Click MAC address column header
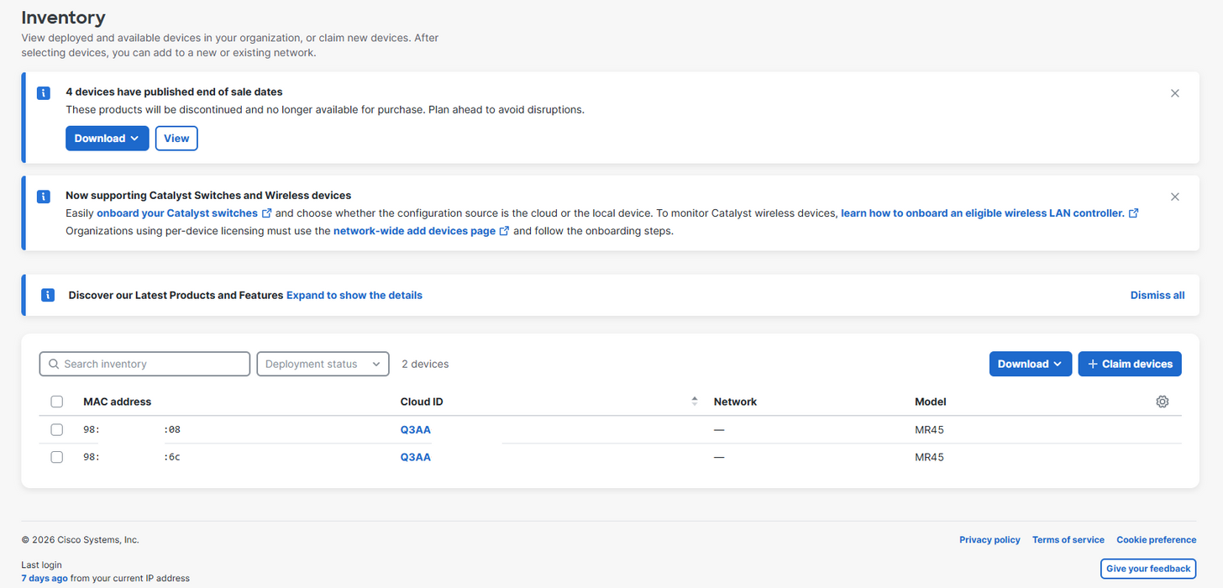The image size is (1223, 588). click(x=118, y=402)
